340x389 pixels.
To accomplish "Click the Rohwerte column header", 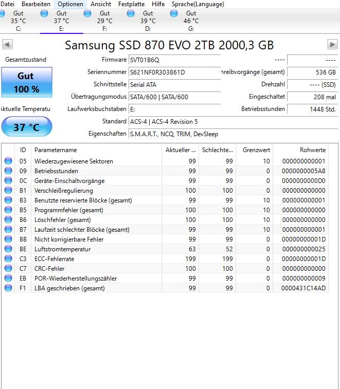I will 300,150.
